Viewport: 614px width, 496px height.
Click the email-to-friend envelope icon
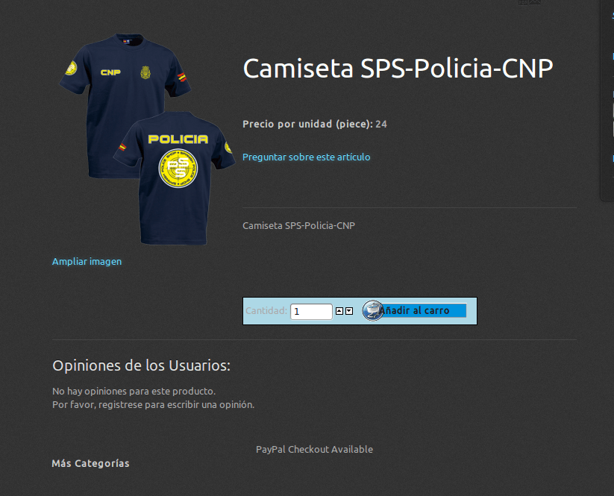535,2
